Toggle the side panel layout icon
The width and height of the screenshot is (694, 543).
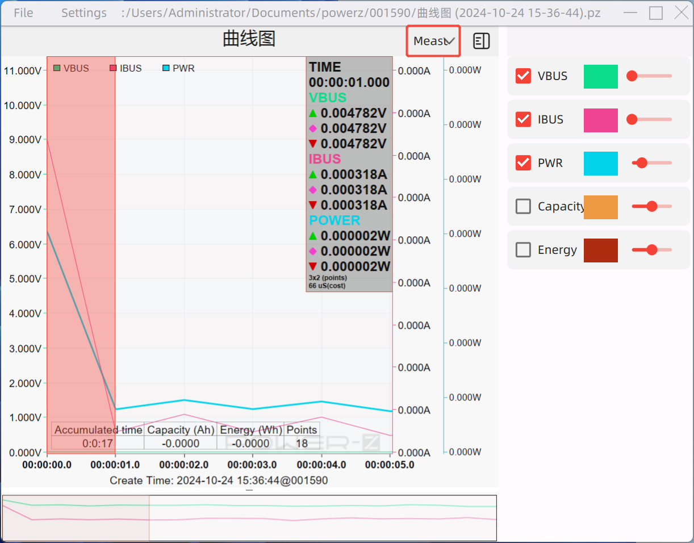coord(481,41)
